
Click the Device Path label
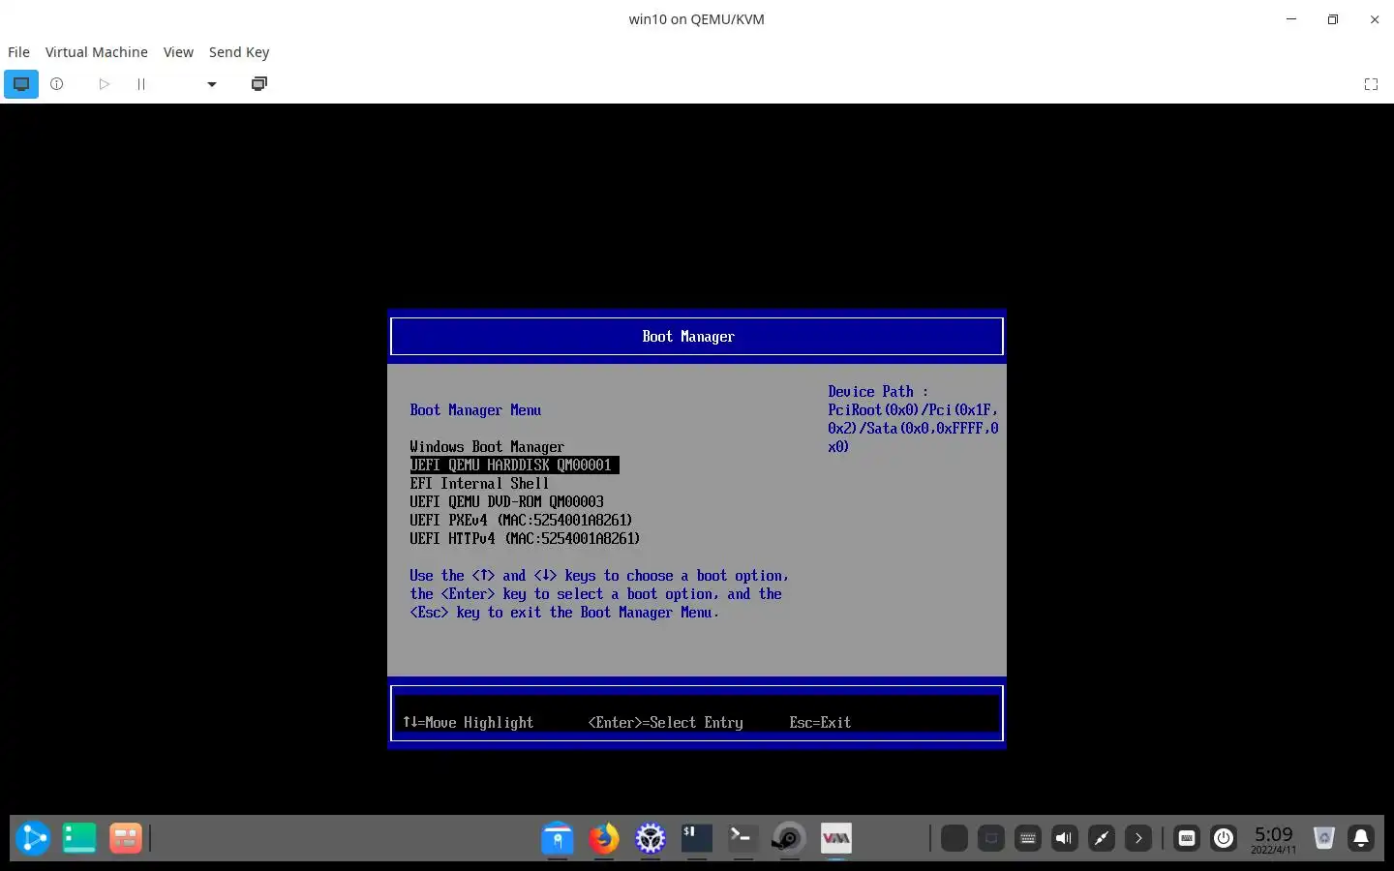coord(877,392)
